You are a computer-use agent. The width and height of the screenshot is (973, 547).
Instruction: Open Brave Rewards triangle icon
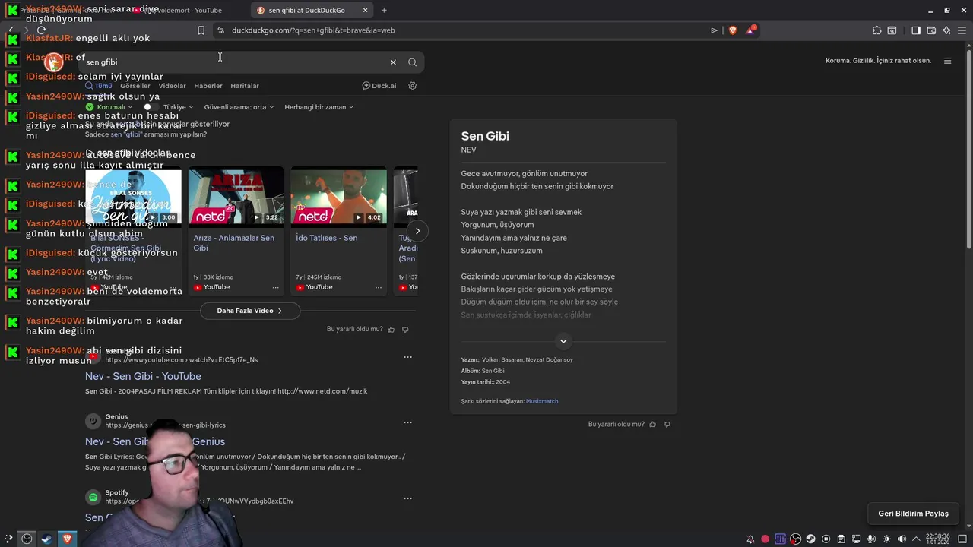pos(750,30)
